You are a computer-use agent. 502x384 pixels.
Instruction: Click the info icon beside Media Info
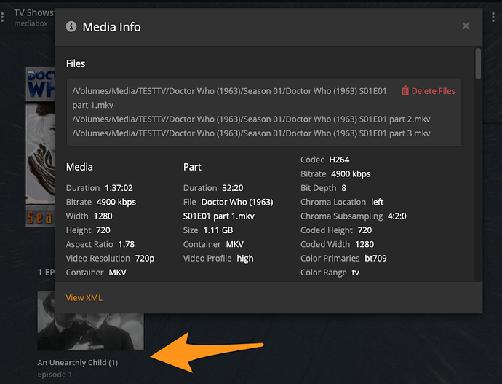click(71, 27)
